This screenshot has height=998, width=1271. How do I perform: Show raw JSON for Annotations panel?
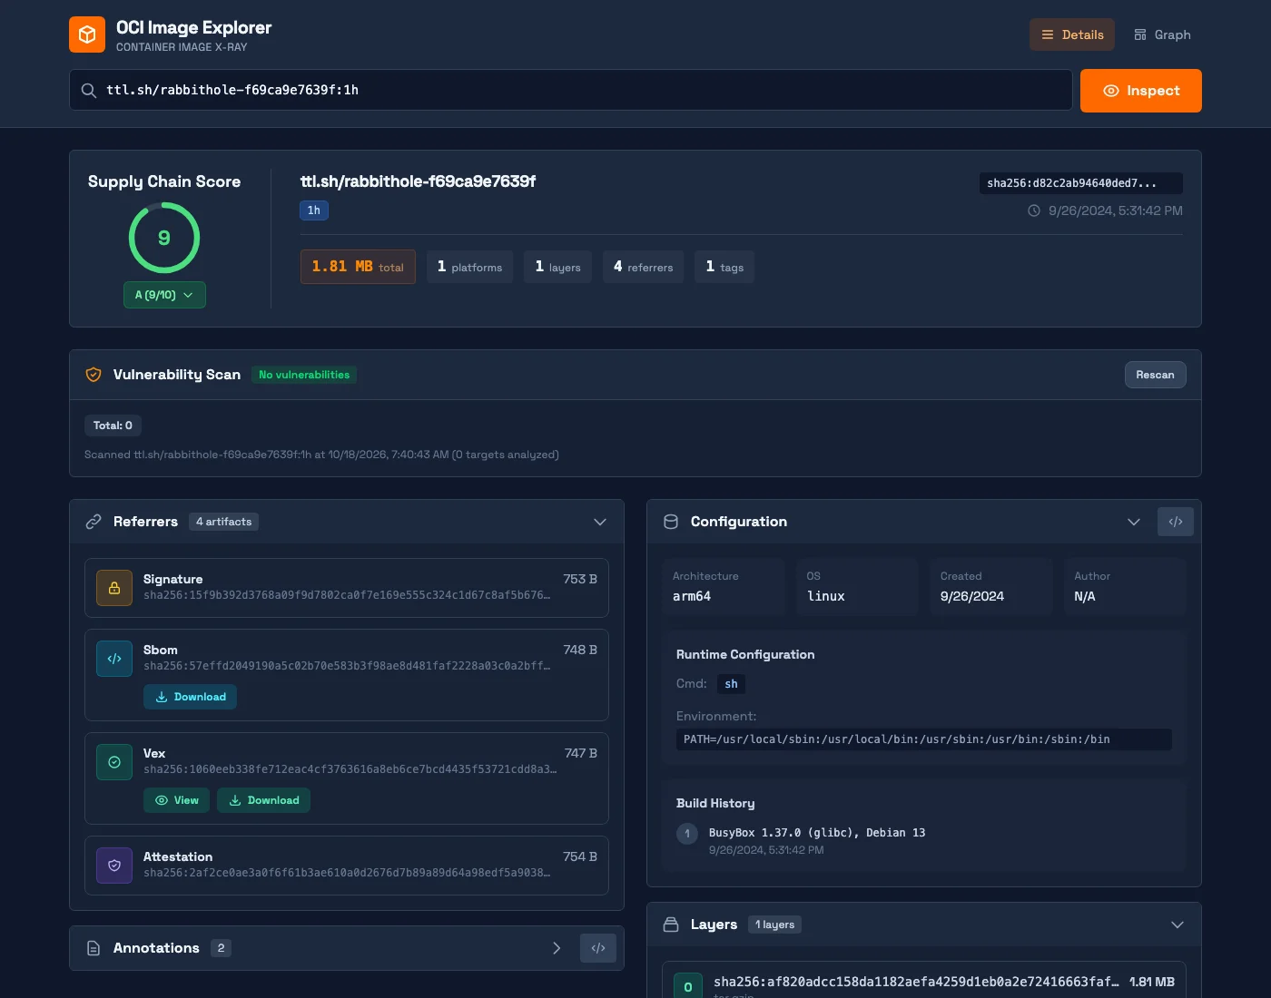point(598,948)
